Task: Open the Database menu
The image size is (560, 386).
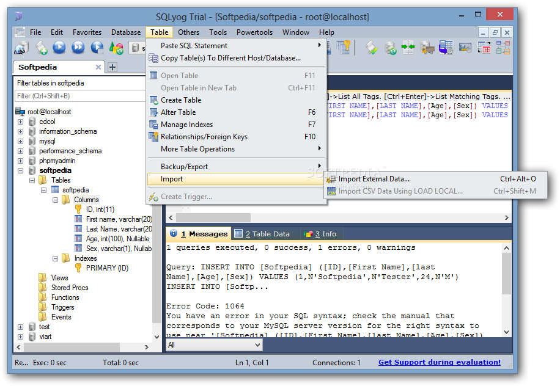Action: click(126, 32)
